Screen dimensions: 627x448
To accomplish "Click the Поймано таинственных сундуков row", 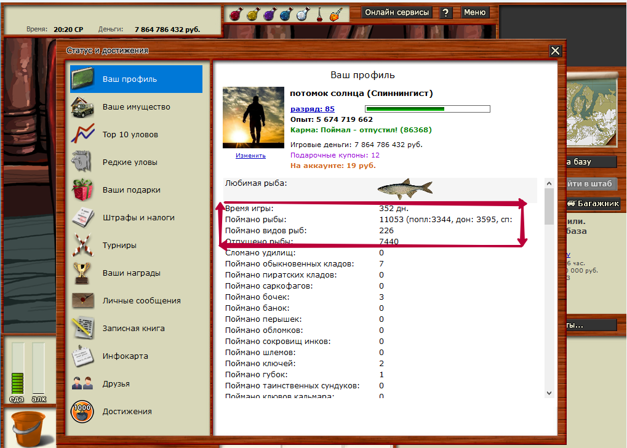I will (x=381, y=386).
